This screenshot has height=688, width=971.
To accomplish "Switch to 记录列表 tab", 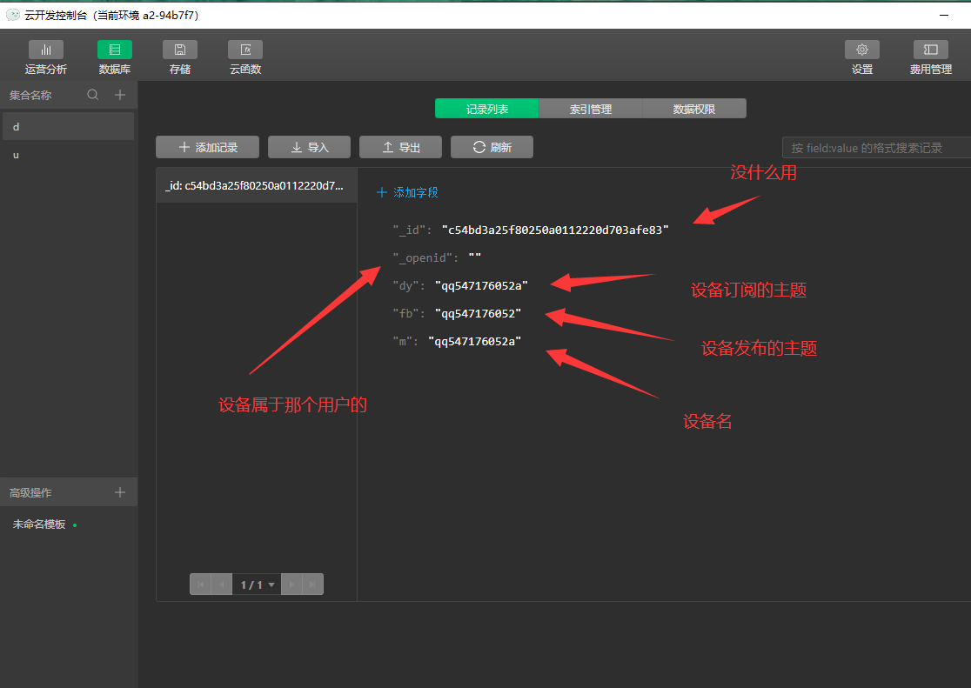I will [486, 109].
